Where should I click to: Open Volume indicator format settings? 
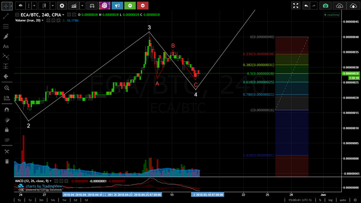[x=54, y=20]
